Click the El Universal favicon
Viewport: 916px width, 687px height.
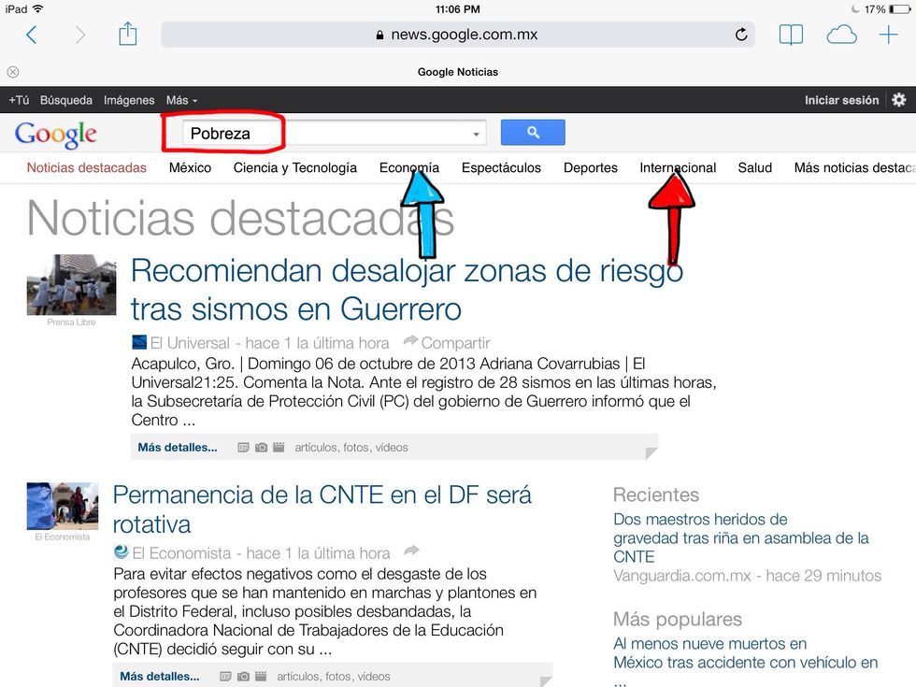click(x=139, y=342)
